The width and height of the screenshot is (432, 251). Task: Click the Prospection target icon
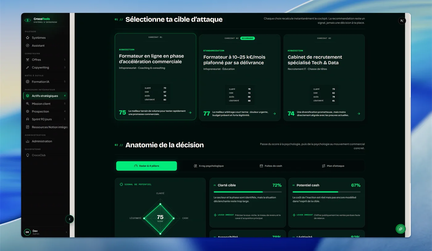pyautogui.click(x=27, y=111)
